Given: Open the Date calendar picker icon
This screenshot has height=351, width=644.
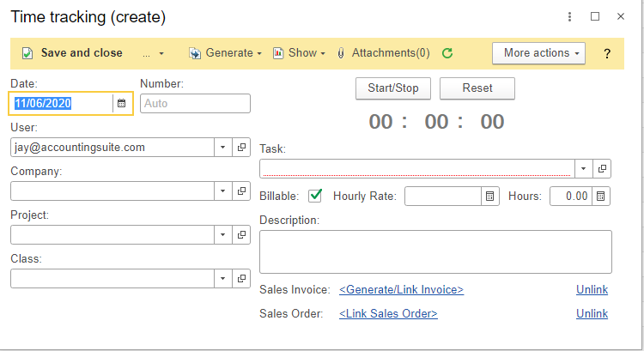Looking at the screenshot, I should (121, 103).
